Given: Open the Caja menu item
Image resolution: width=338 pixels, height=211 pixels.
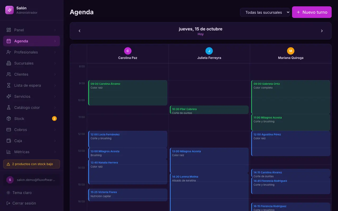Looking at the screenshot, I should (x=31, y=141).
